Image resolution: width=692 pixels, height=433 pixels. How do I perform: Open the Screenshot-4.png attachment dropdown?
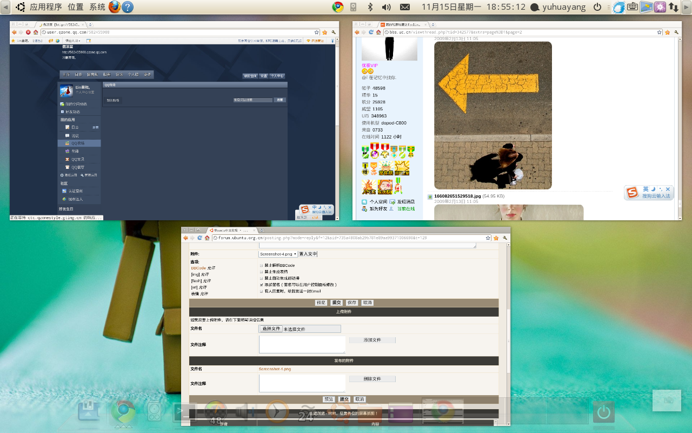coord(278,254)
